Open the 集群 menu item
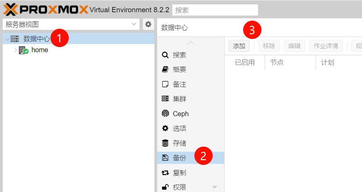 click(x=179, y=99)
